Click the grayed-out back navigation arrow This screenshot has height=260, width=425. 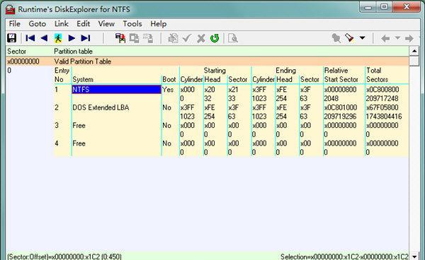pyautogui.click(x=385, y=38)
